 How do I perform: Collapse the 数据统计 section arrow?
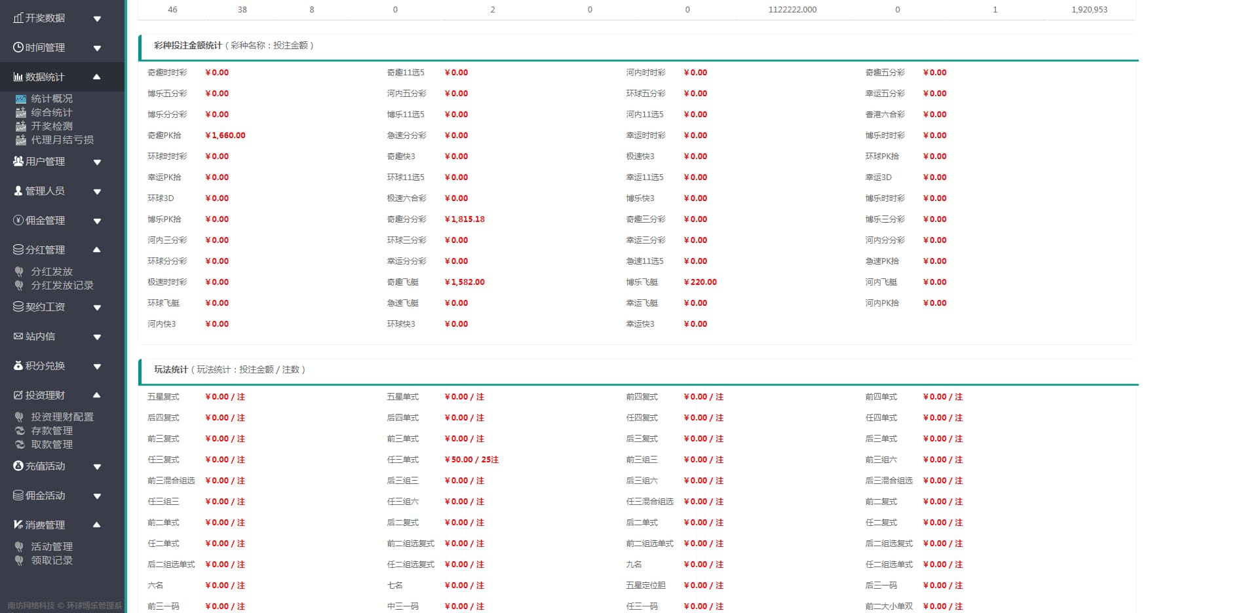[x=97, y=77]
